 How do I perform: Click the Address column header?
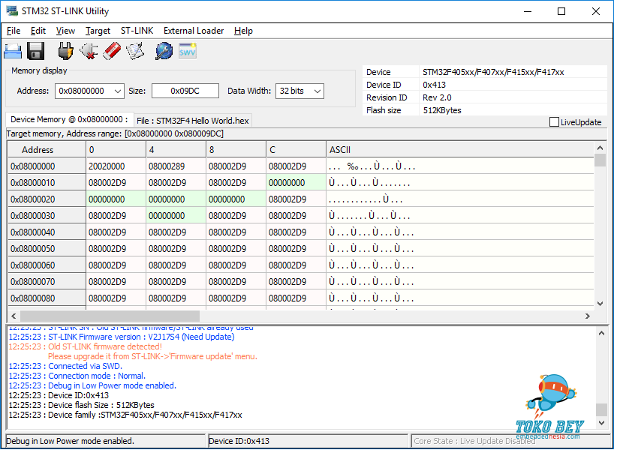pos(47,150)
